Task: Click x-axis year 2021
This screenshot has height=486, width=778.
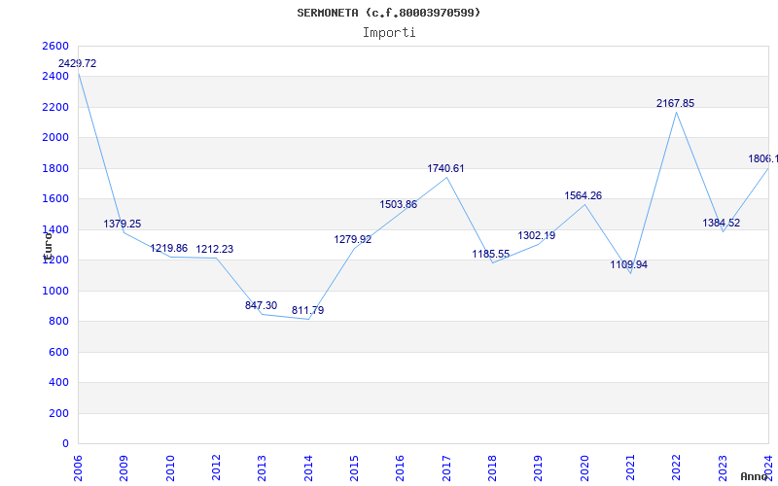Action: (630, 469)
